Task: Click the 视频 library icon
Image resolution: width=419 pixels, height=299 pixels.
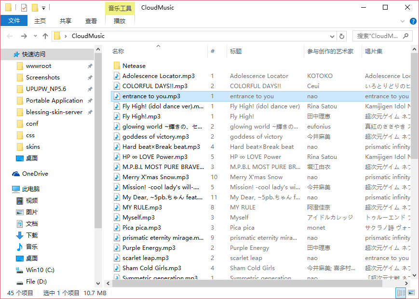Action: [19, 201]
